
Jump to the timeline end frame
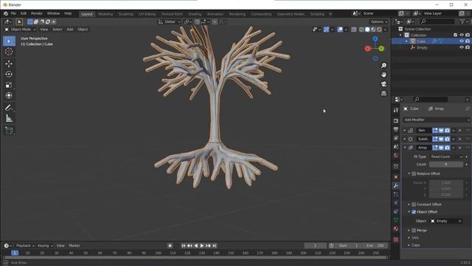click(x=215, y=246)
